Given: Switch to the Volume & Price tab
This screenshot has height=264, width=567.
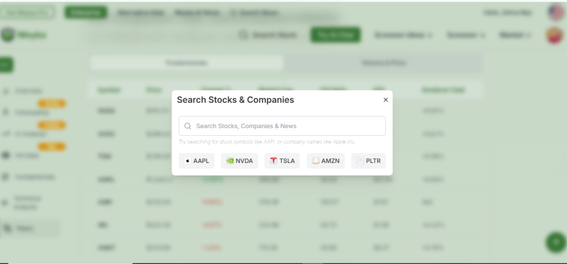Looking at the screenshot, I should pyautogui.click(x=383, y=63).
